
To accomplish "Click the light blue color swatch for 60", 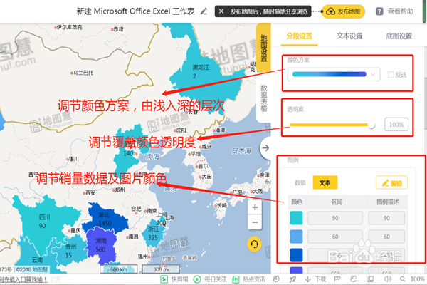I will pyautogui.click(x=296, y=237).
